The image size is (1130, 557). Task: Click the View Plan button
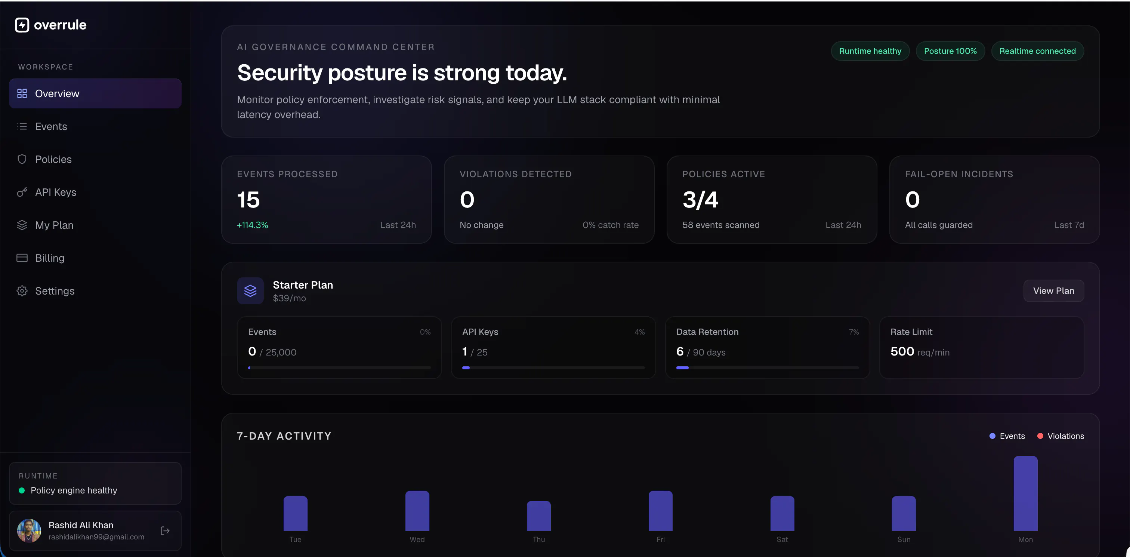click(1053, 290)
